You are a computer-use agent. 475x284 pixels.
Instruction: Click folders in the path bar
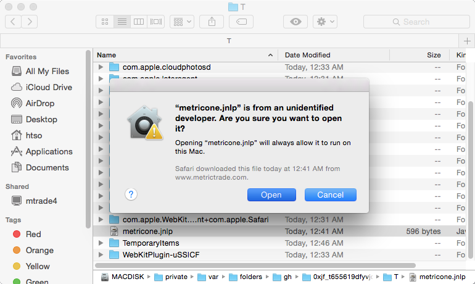pyautogui.click(x=246, y=277)
